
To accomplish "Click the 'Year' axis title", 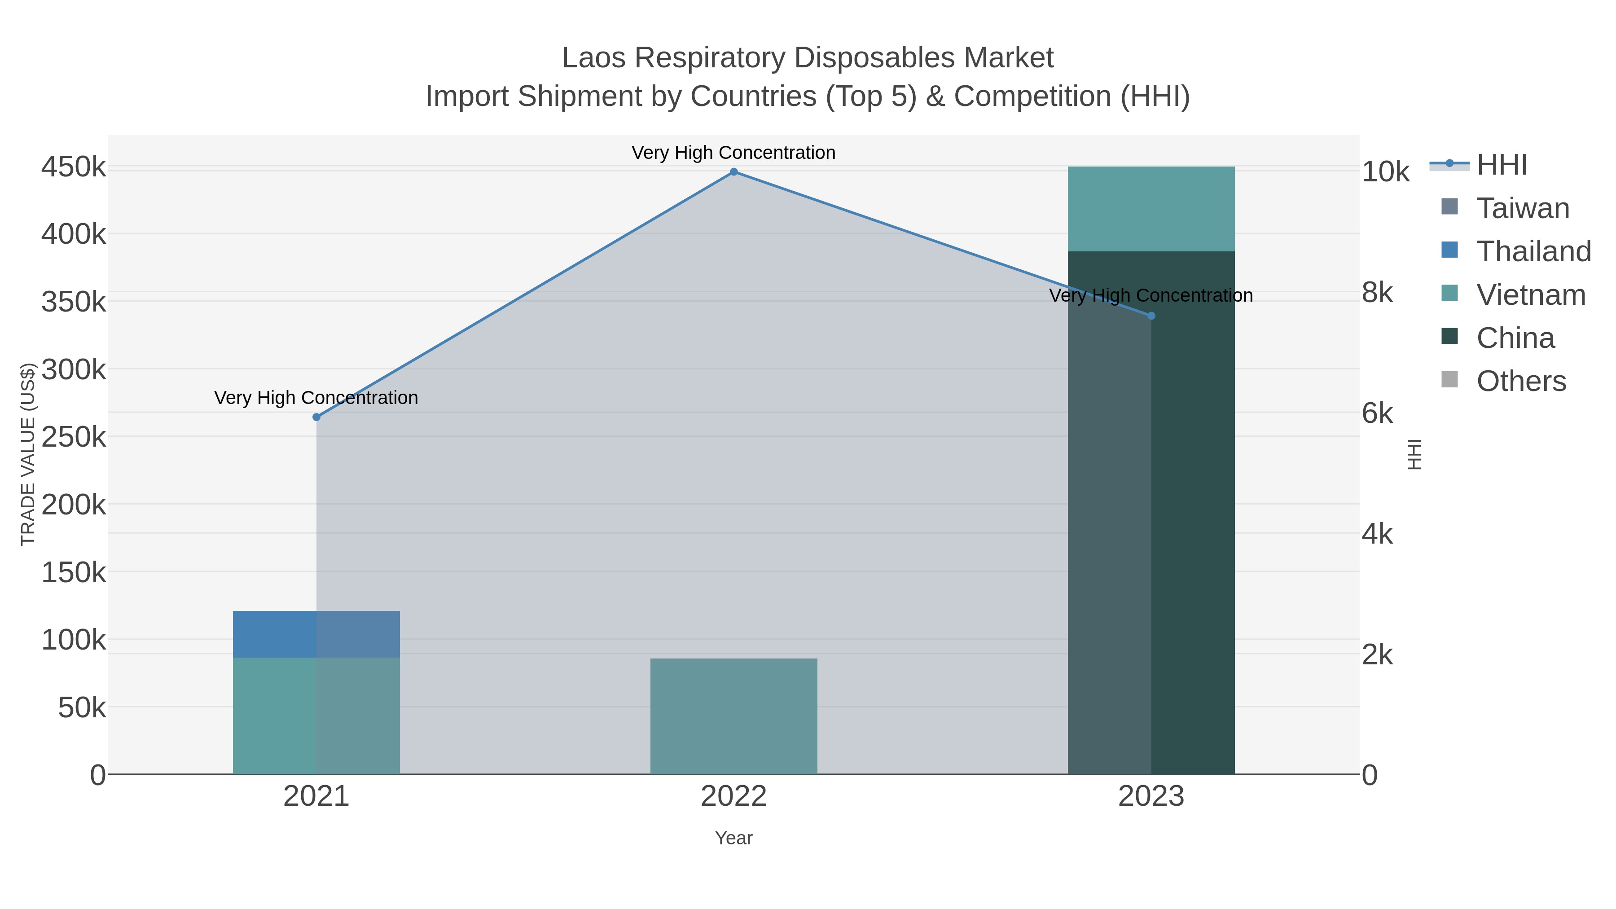I will pos(733,838).
